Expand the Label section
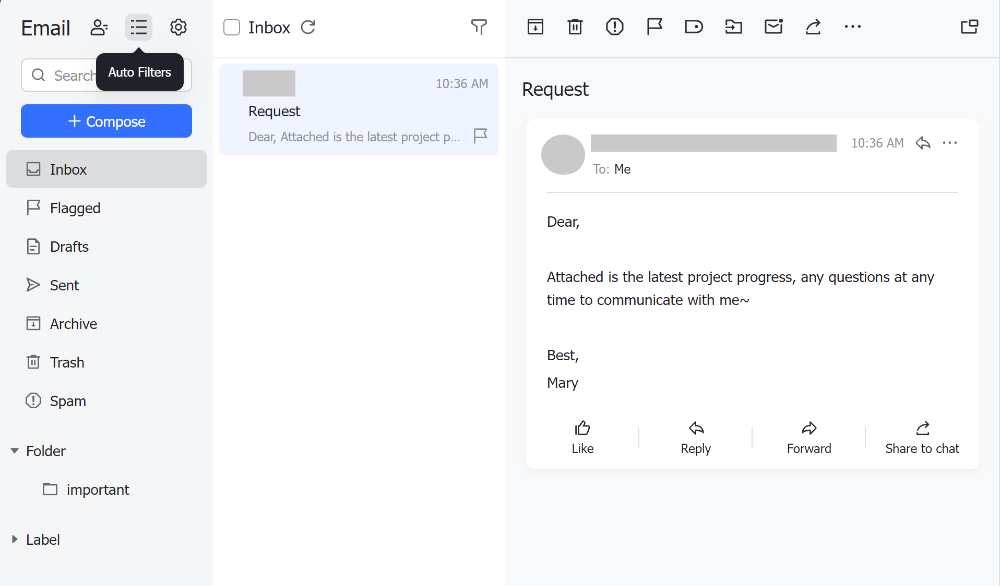This screenshot has height=586, width=1000. [14, 539]
